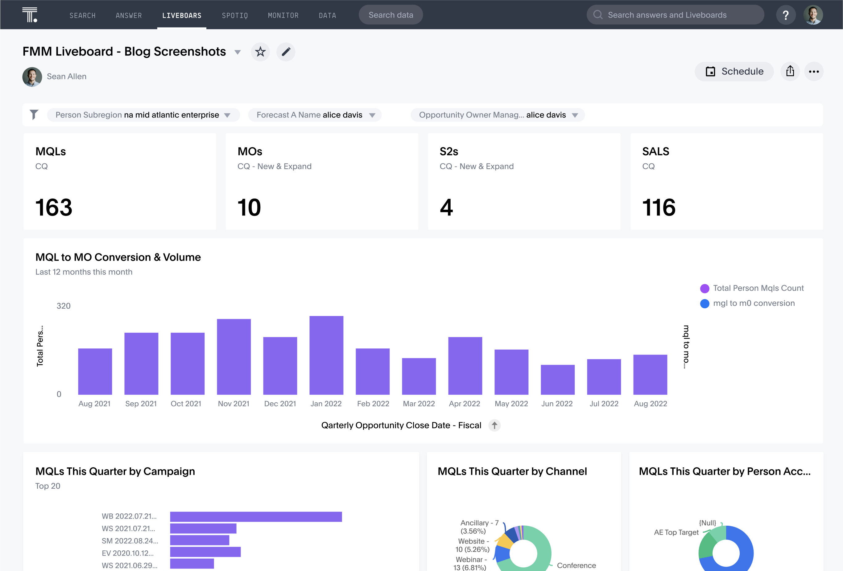
Task: Expand the Opportunity Owner Manager filter dropdown
Action: coord(575,115)
